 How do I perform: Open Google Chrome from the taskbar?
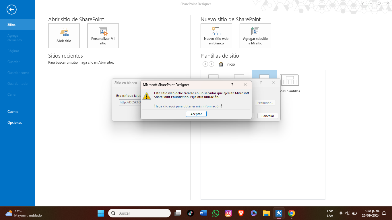click(x=292, y=213)
